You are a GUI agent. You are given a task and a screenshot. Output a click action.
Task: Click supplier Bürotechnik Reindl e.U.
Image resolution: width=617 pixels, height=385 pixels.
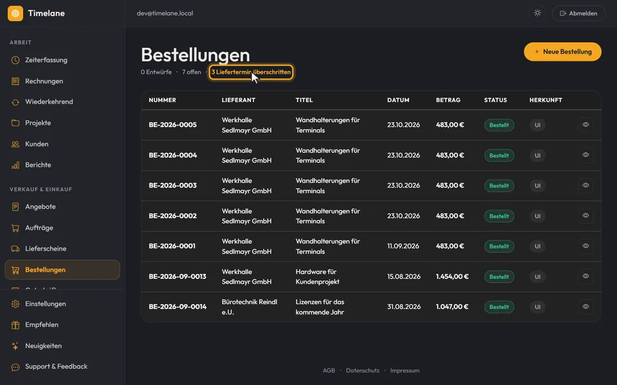[249, 307]
